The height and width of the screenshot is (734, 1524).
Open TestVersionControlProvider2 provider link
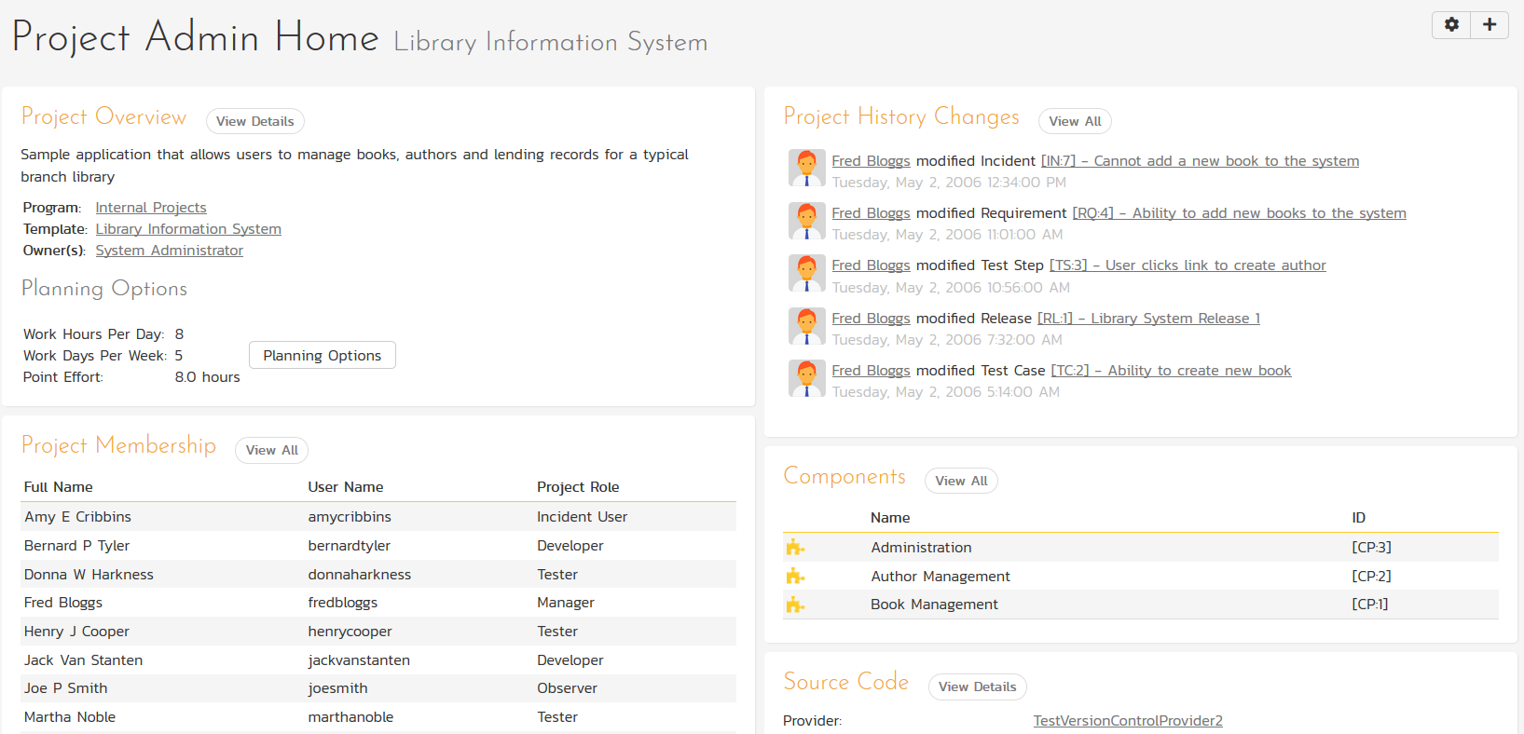click(1128, 721)
